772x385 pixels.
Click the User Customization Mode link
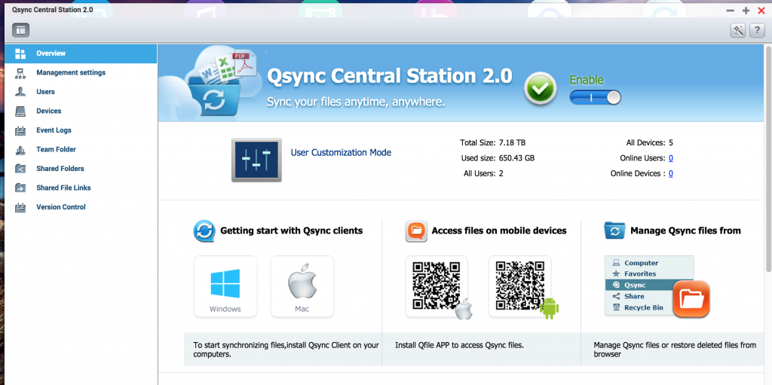[x=341, y=152]
